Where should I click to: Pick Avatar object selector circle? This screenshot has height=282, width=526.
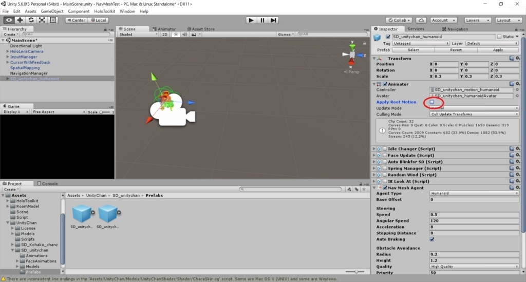coord(517,96)
